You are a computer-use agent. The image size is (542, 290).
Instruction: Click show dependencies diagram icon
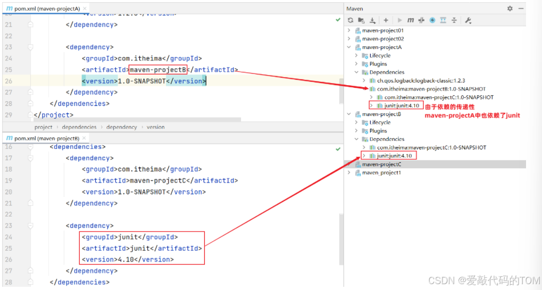pos(443,20)
